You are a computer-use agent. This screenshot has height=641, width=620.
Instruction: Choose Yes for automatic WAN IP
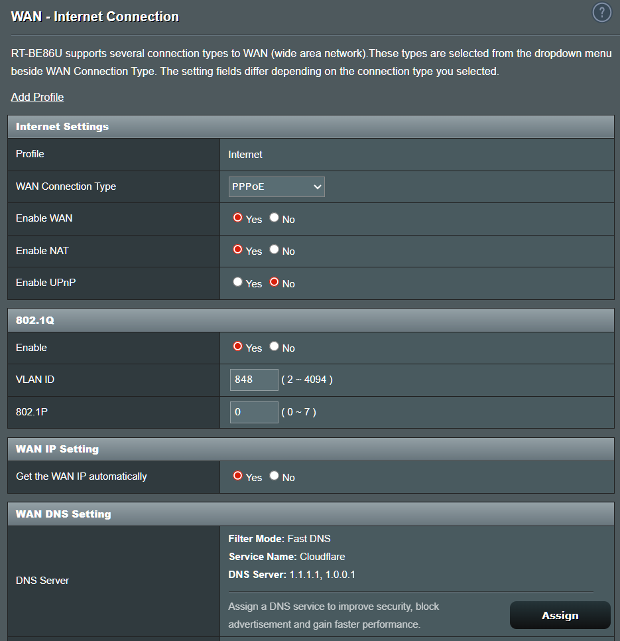[237, 476]
